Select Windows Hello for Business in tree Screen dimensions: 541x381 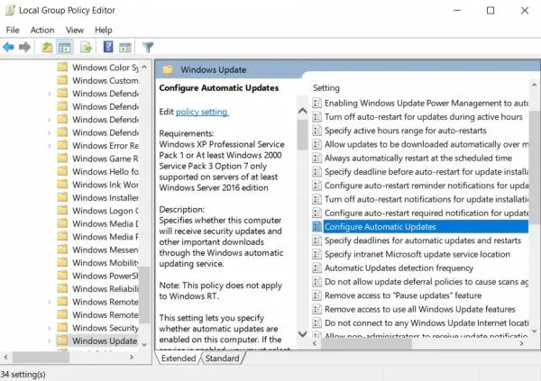tap(105, 171)
